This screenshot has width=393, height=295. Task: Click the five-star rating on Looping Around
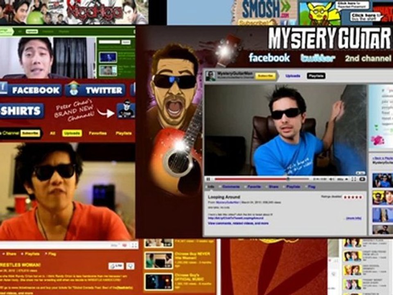point(353,197)
